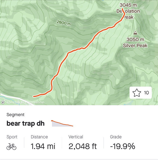Click the orange route start point near Desolation Peak
Screen dimensions: 158x160
click(122, 9)
